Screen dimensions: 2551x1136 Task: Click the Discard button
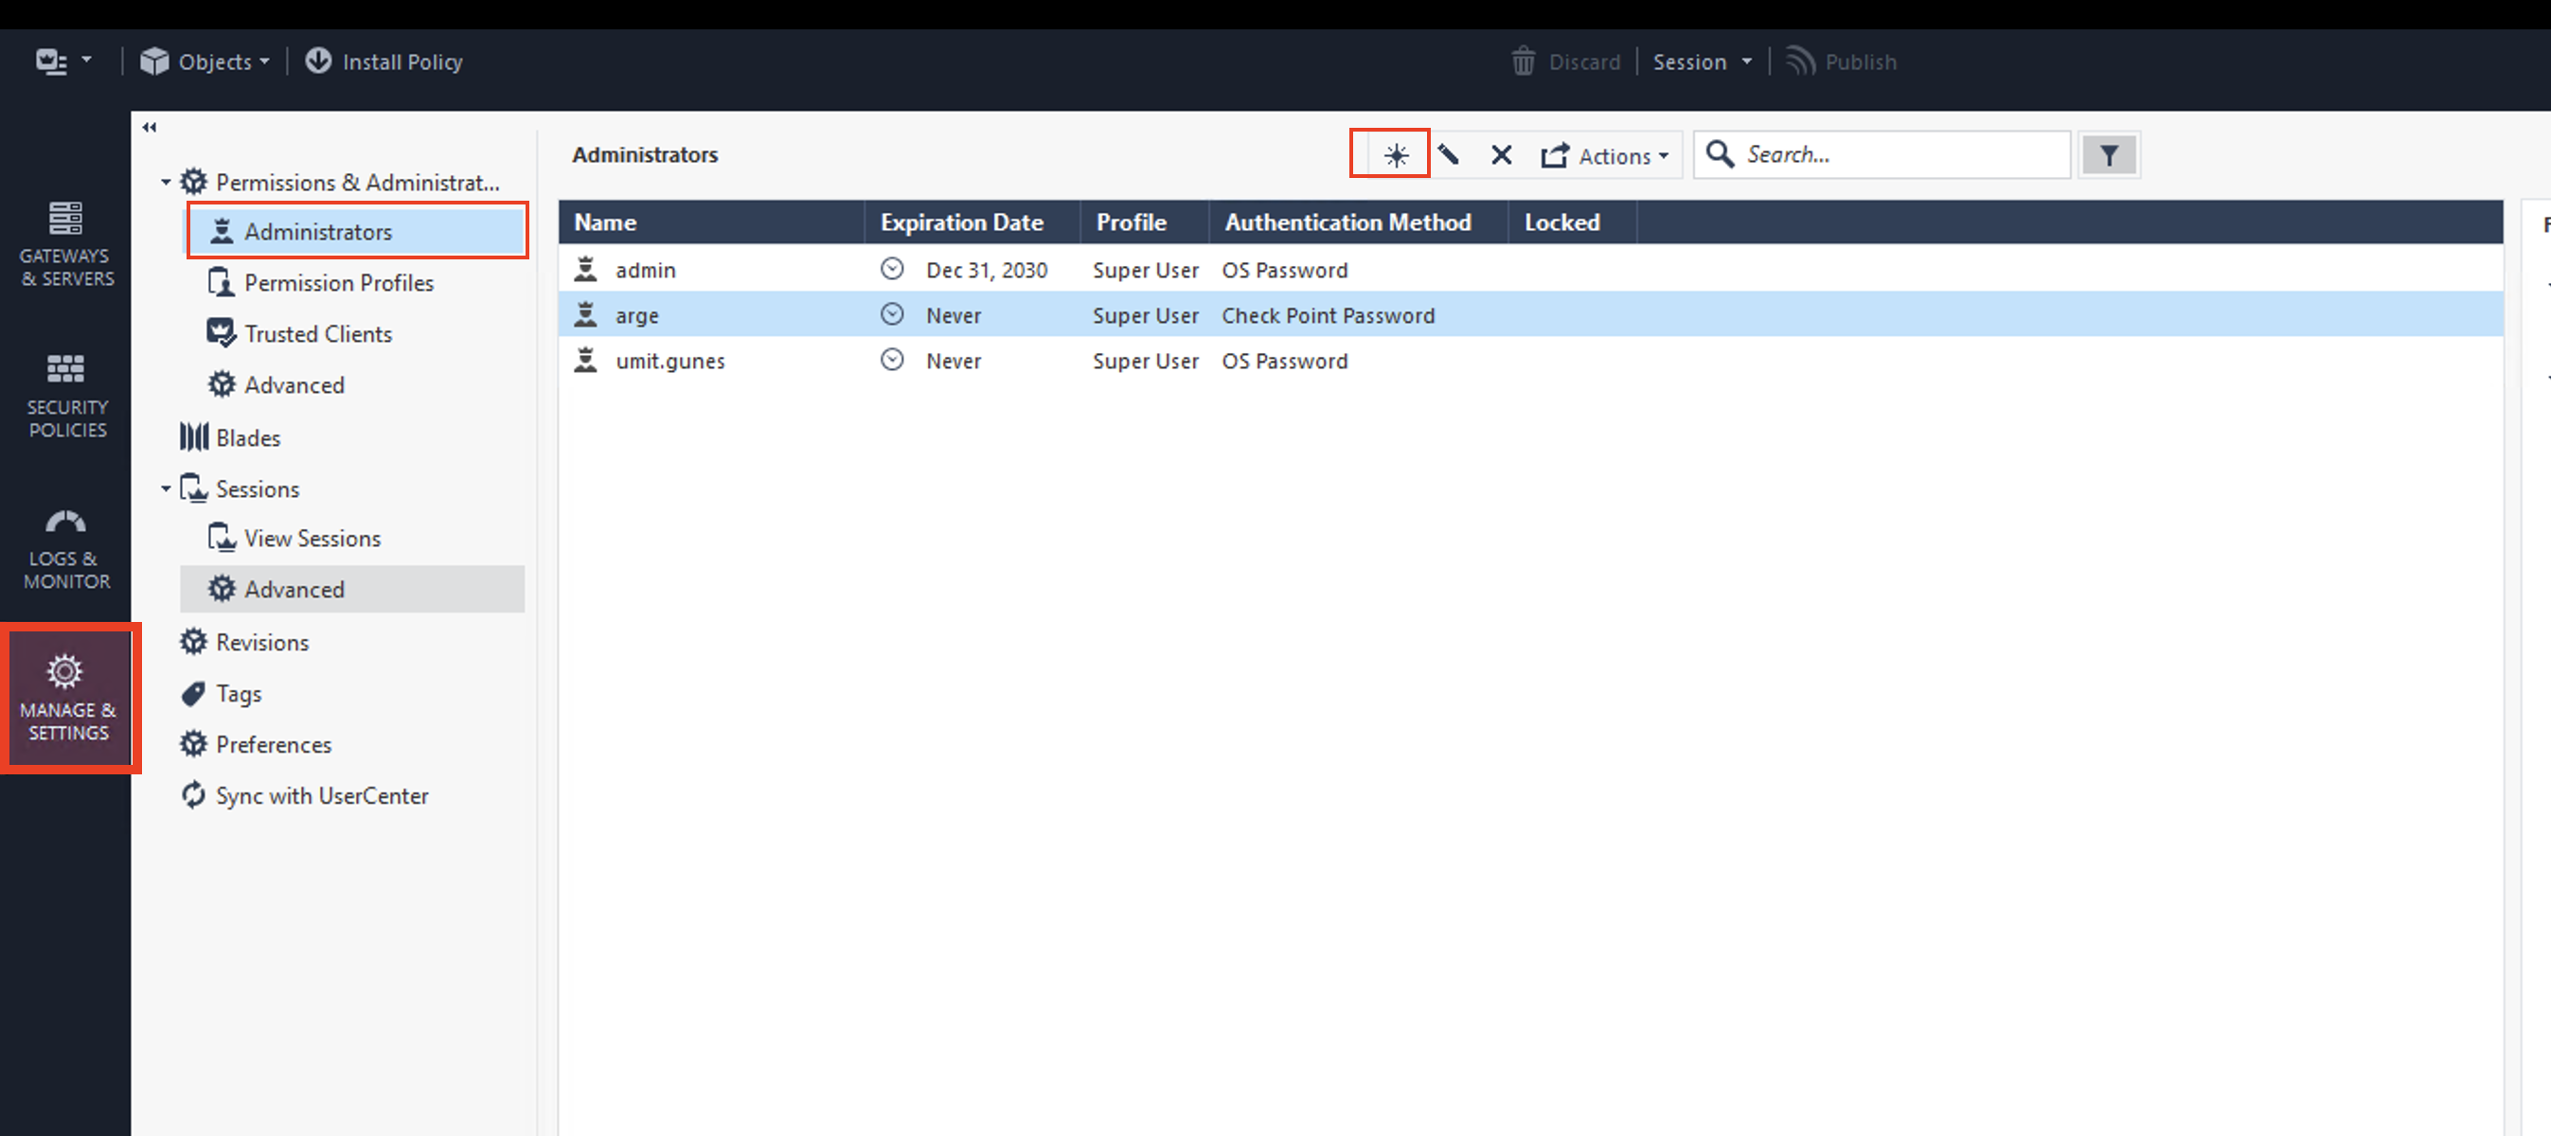[x=1565, y=62]
